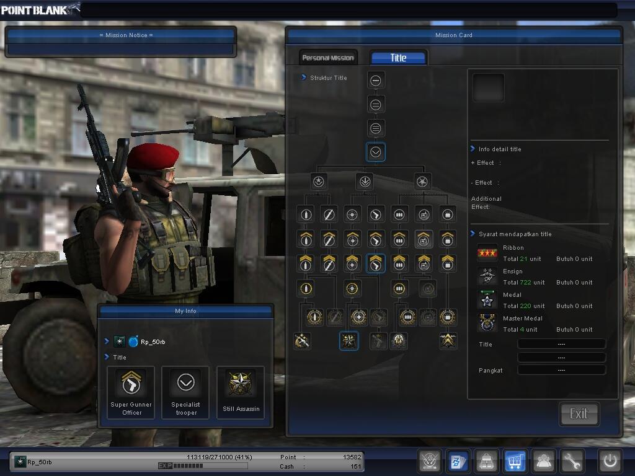Select the double-chevron bag title
The width and height of the screenshot is (635, 476).
(x=448, y=263)
